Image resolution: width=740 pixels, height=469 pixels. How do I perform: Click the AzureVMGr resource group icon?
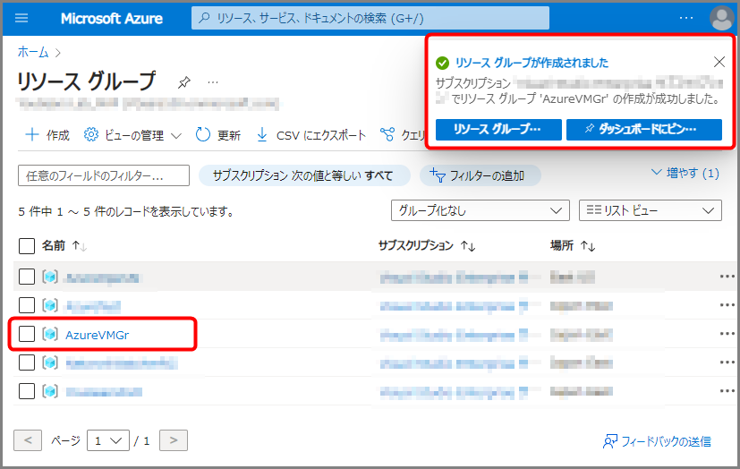[50, 334]
